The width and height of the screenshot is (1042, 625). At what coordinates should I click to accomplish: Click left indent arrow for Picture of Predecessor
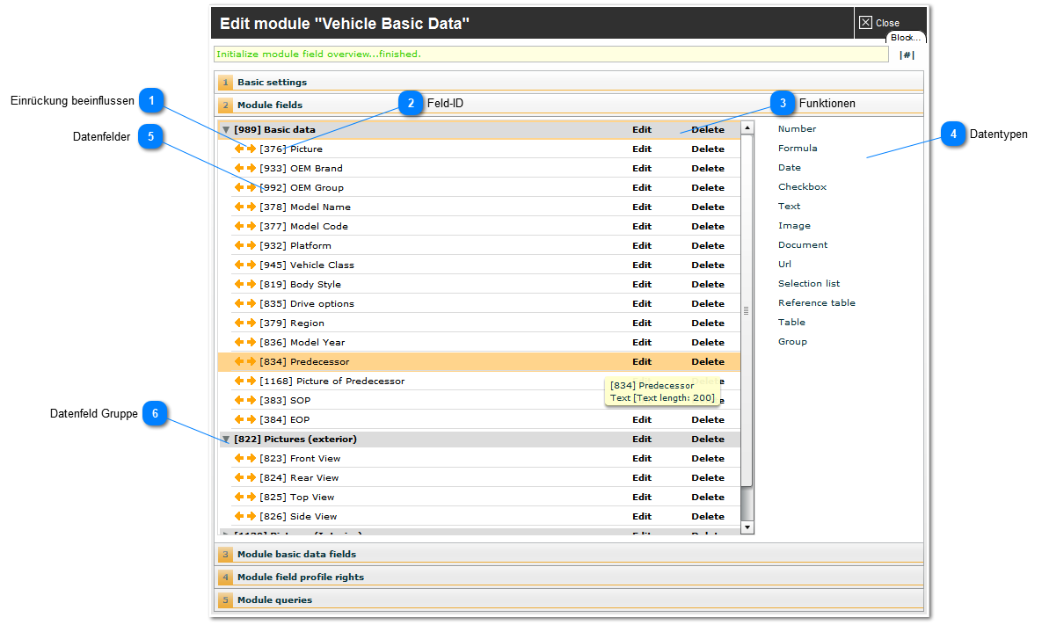pyautogui.click(x=239, y=381)
